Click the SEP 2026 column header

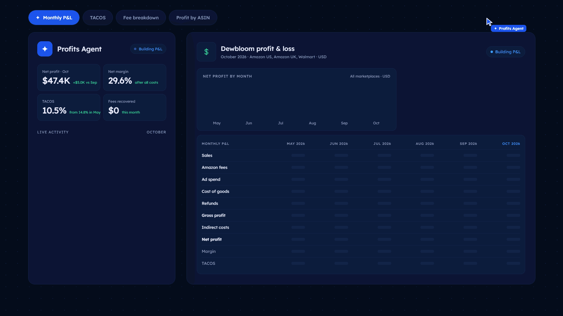click(468, 144)
